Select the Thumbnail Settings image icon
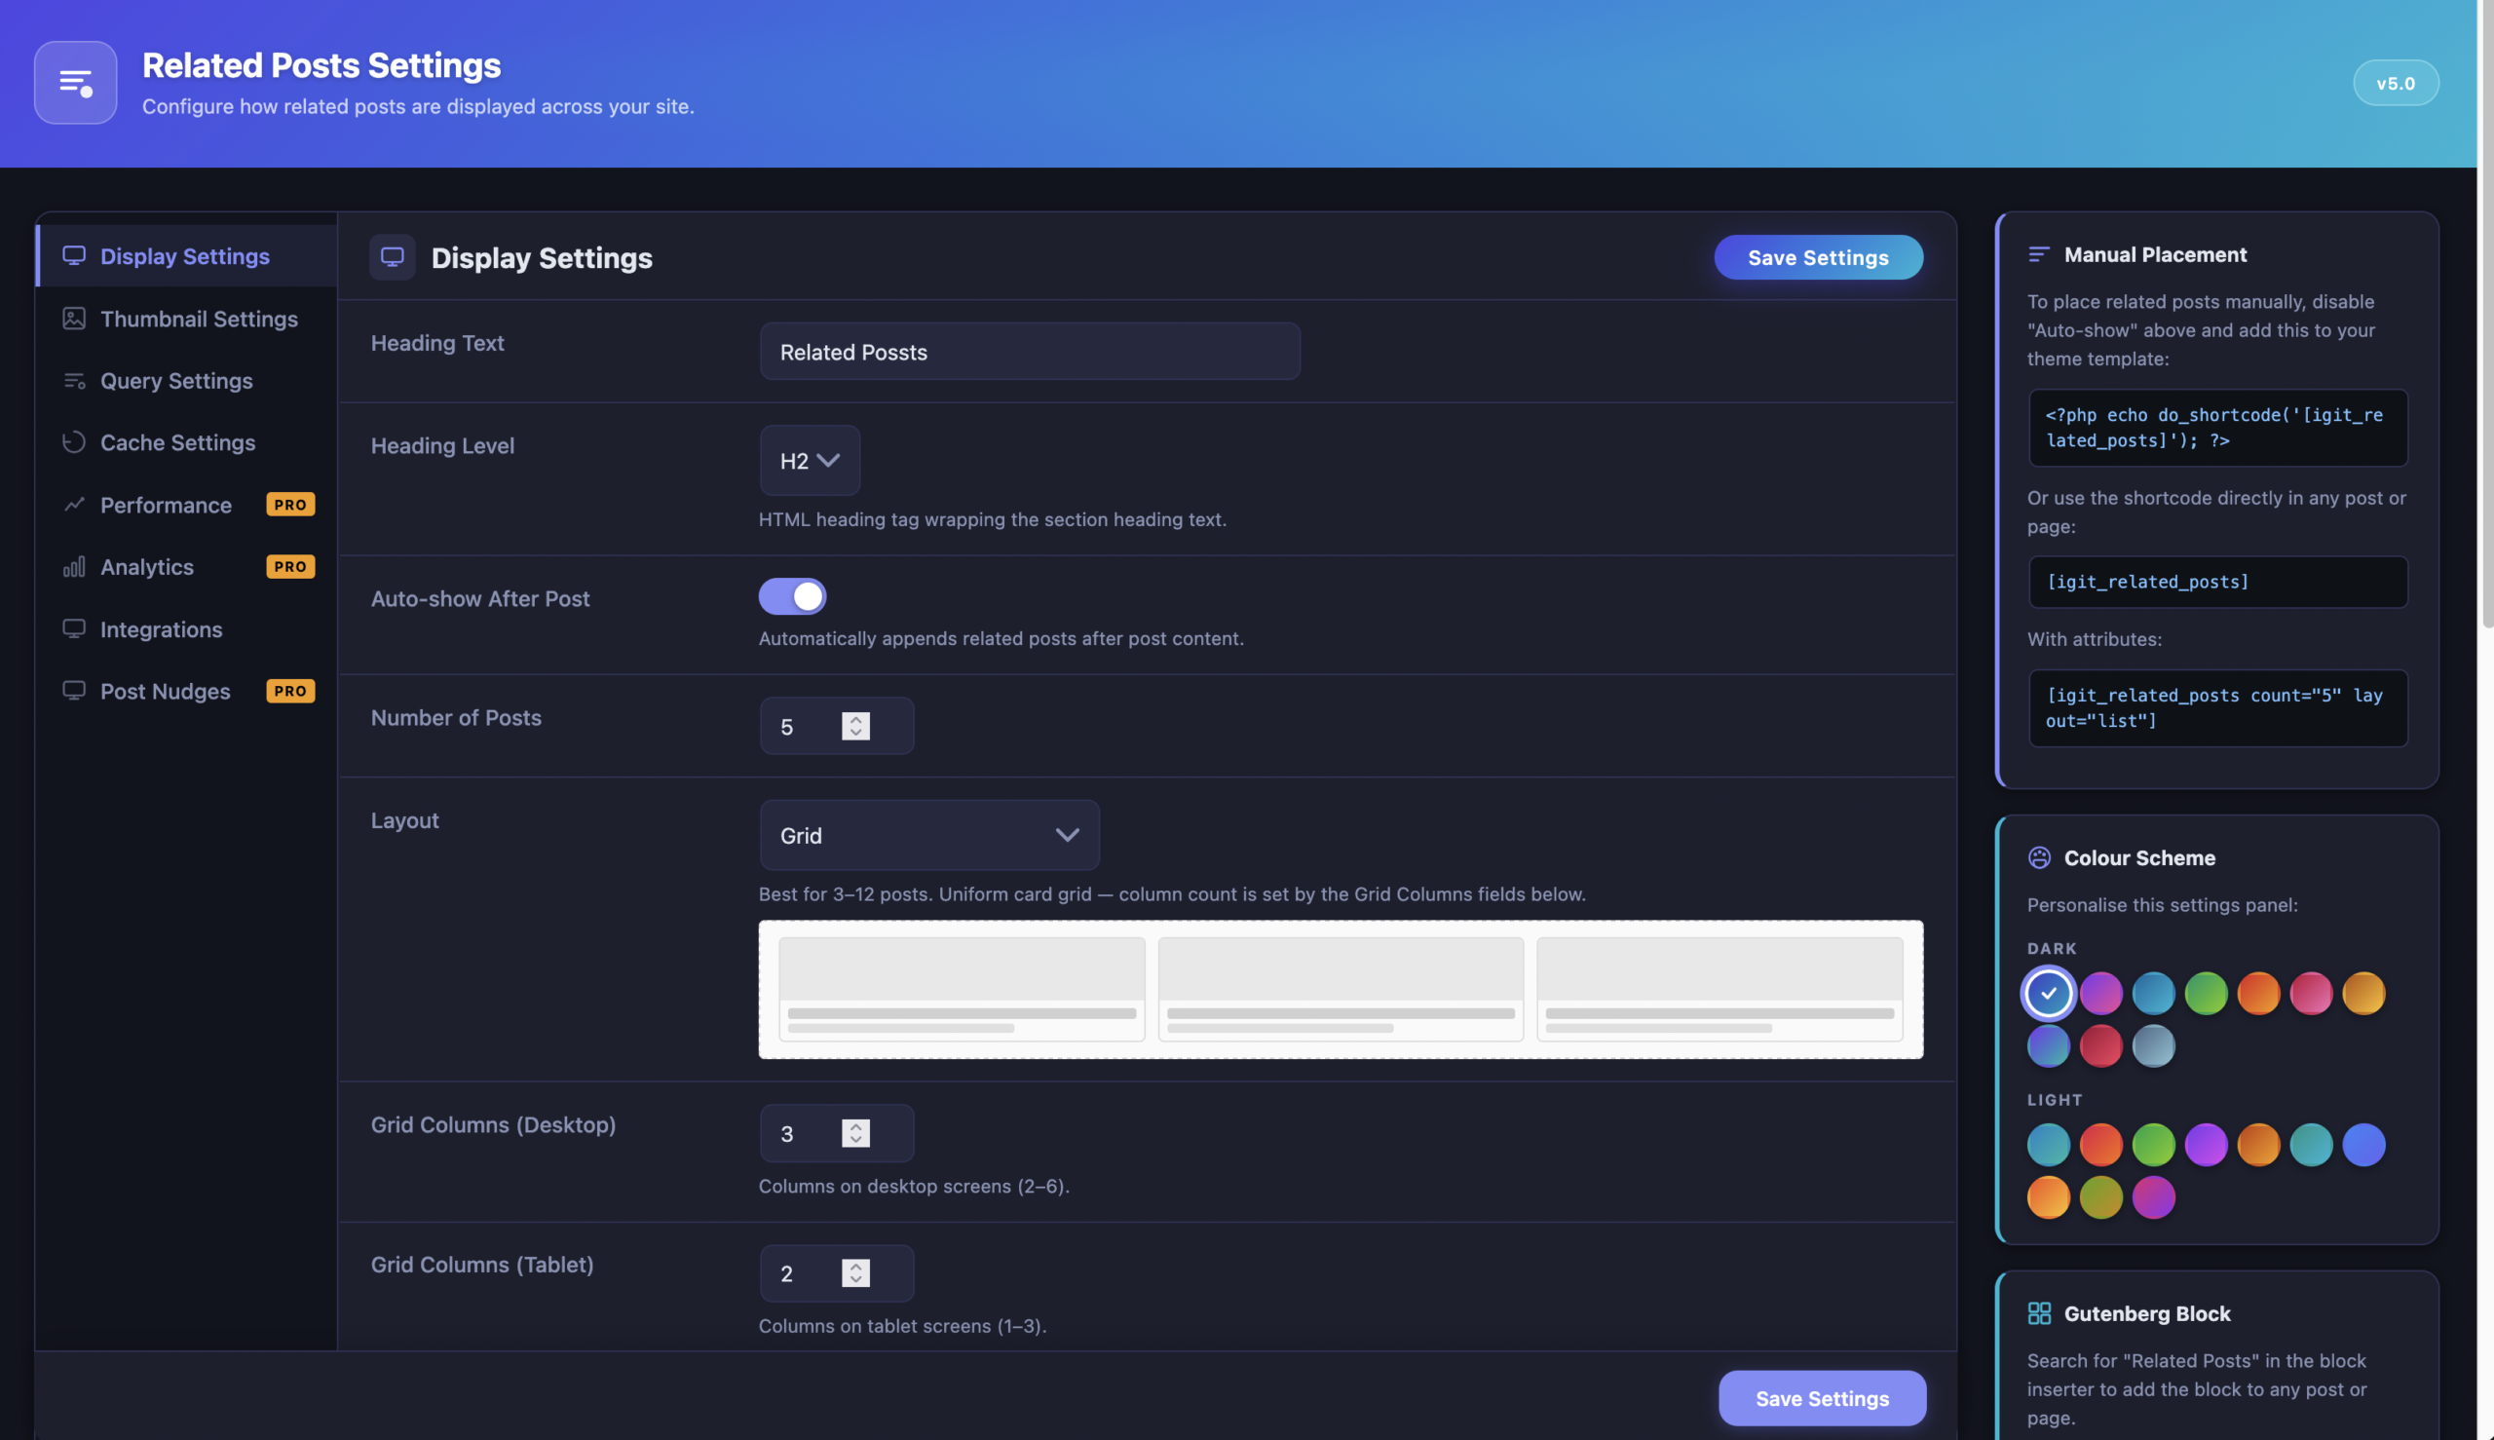The height and width of the screenshot is (1440, 2494). coord(74,319)
